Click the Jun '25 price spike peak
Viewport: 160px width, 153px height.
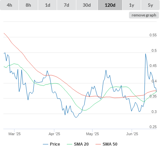(x=145, y=54)
